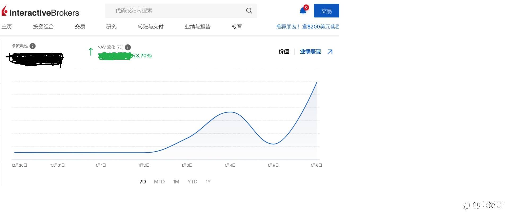This screenshot has width=509, height=218.
Task: Set chart range to 1Y
Action: (208, 182)
